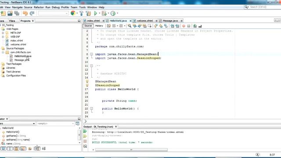The width and height of the screenshot is (281, 158).
Task: Select welcome.xhtml in the project tree
Action: (18, 44)
